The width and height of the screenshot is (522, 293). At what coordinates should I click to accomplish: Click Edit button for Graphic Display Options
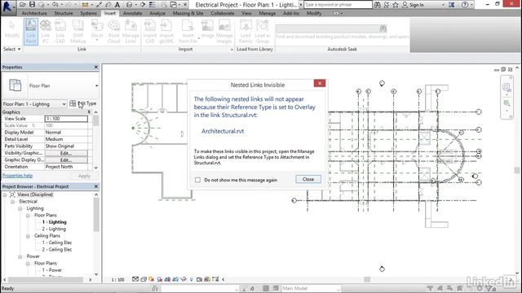click(x=66, y=160)
